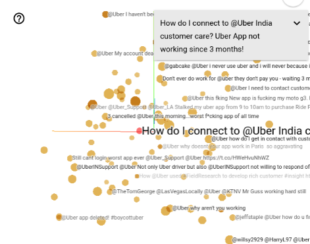
Task: Click the '@TheTomGeorge @LasVegasLocally' tweet label
Action: pyautogui.click(x=209, y=191)
